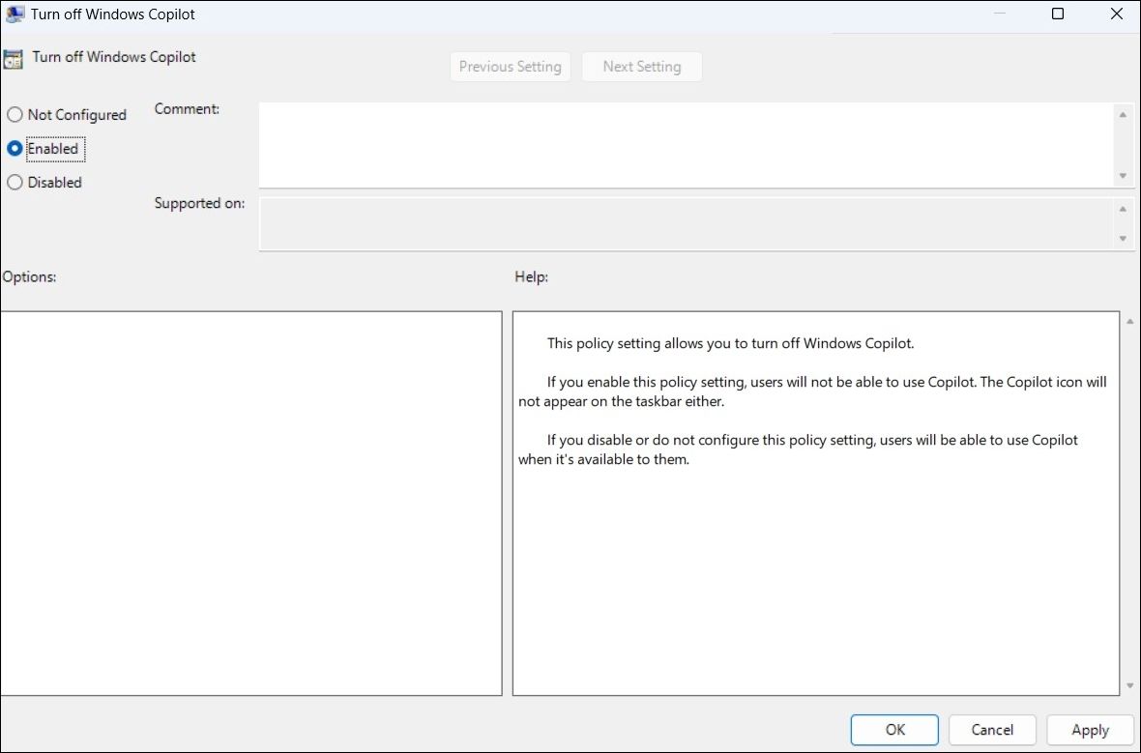1141x753 pixels.
Task: Click the Turn off Windows Copilot policy icon
Action: point(14,57)
